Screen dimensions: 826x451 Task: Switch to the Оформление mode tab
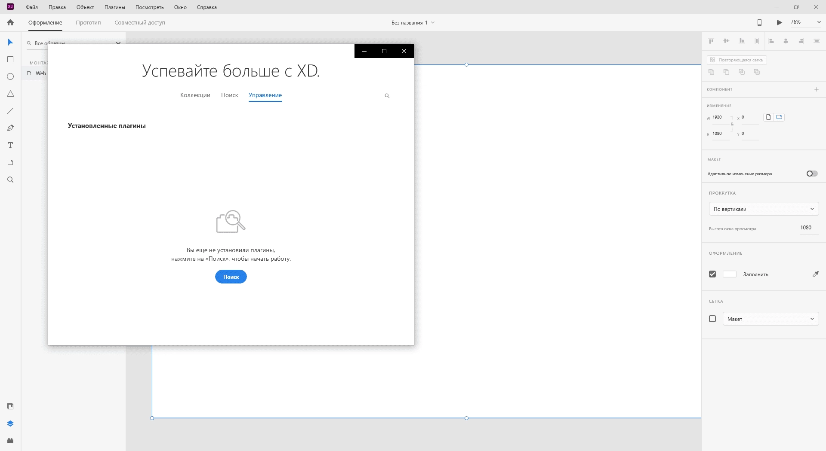(45, 23)
